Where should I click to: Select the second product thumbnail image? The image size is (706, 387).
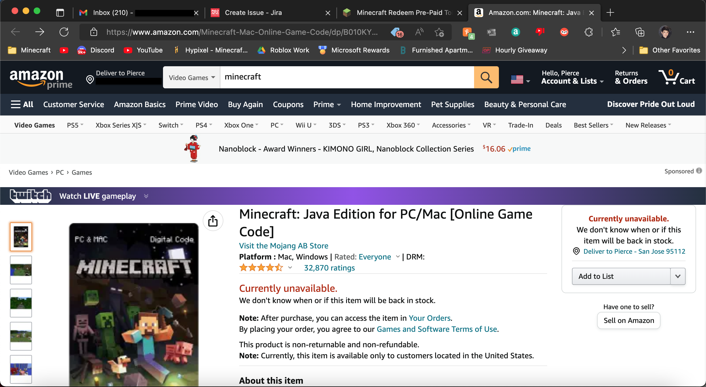pos(21,270)
